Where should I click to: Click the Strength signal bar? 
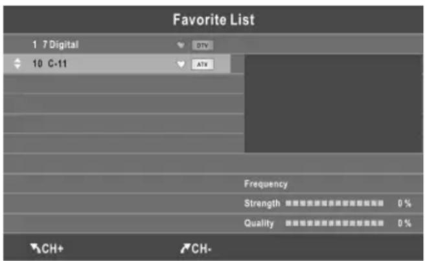334,204
